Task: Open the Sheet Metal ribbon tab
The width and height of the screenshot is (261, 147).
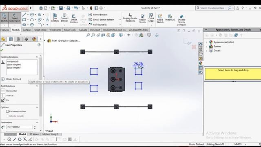Action: coord(40,30)
